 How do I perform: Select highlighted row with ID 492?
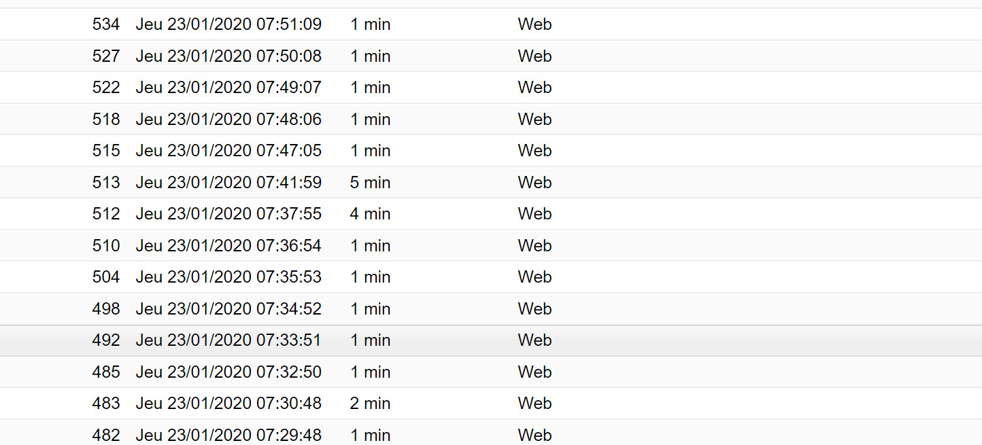(491, 340)
